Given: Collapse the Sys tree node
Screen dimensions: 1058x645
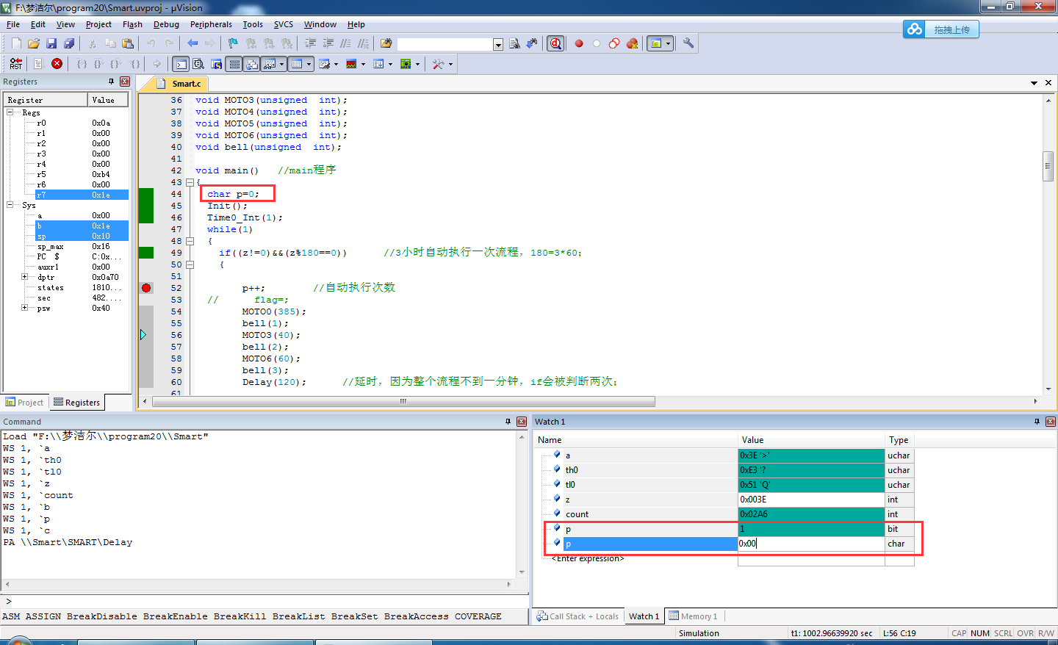Looking at the screenshot, I should 10,205.
